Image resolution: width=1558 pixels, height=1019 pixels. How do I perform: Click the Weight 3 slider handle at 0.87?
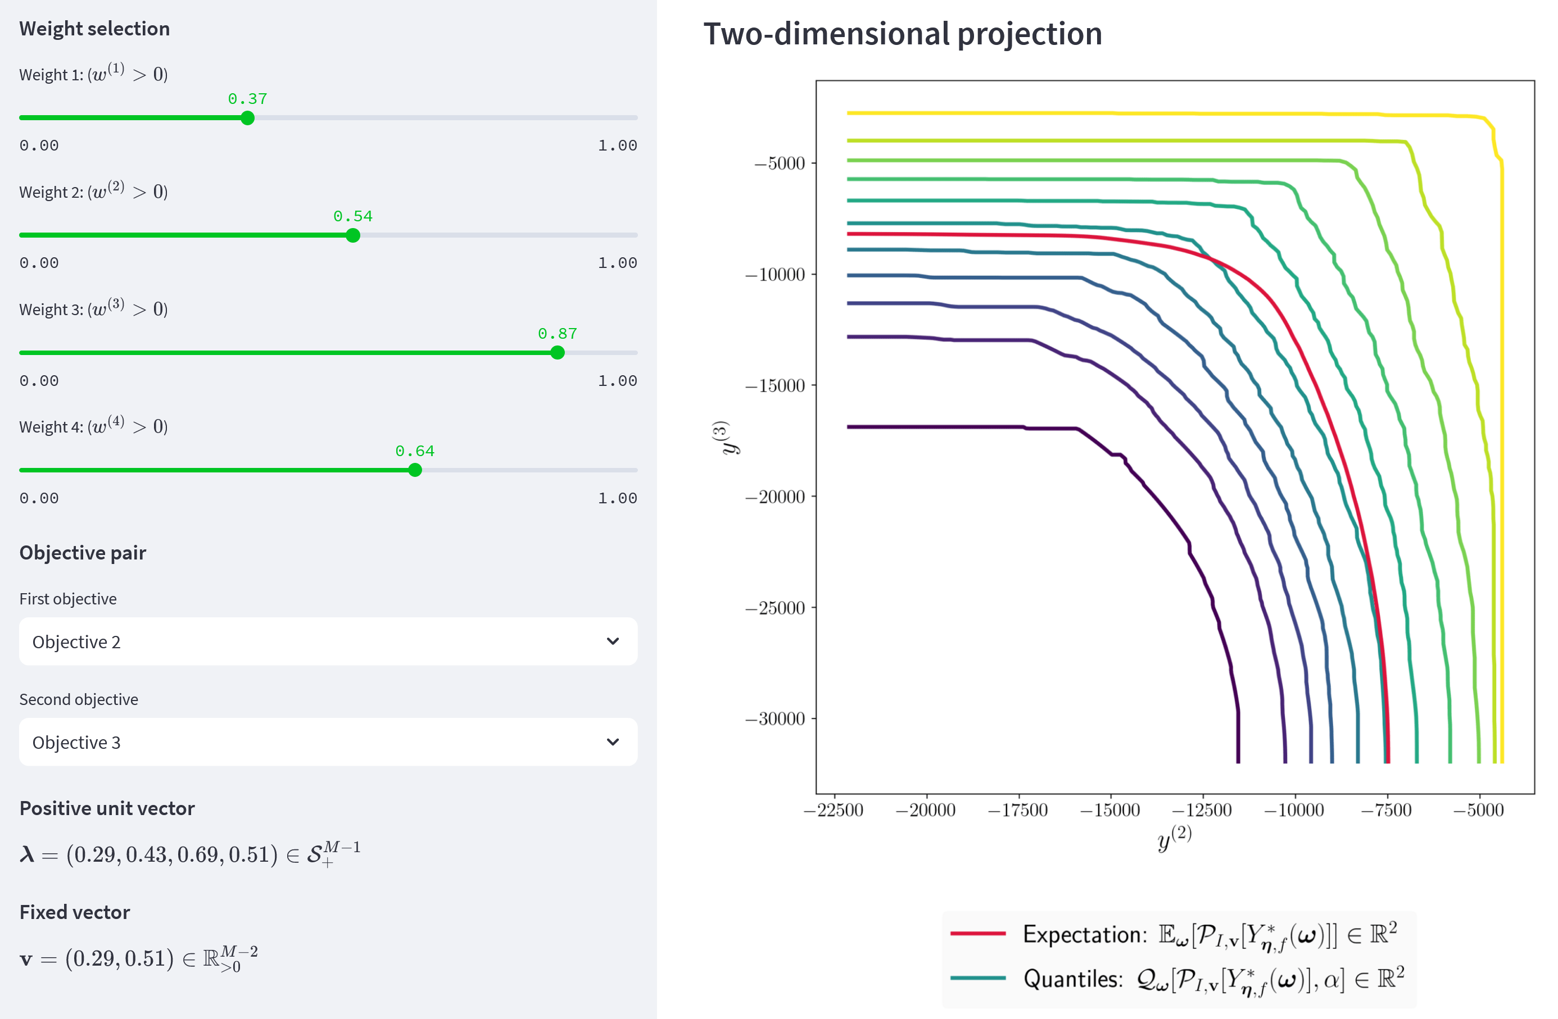tap(557, 353)
